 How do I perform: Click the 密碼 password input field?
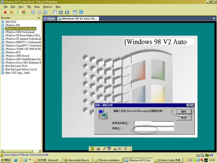[x=154, y=128]
